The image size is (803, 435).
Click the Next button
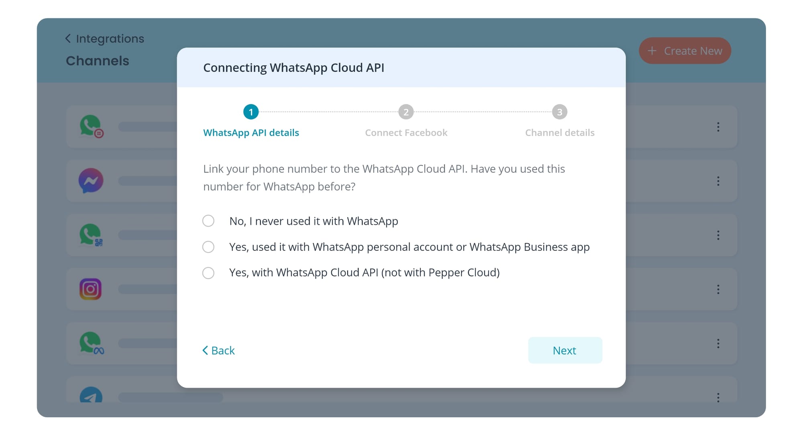[565, 350]
